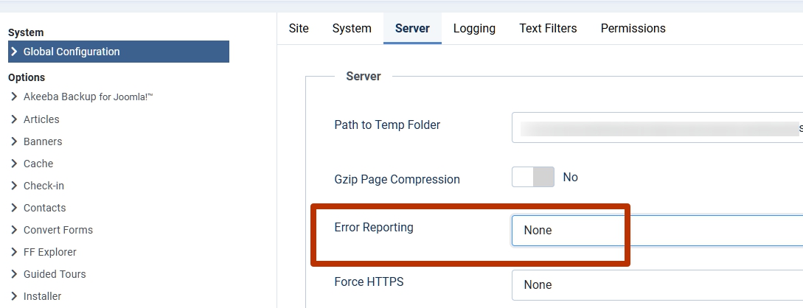Click chevron icon beside Contacts
Image resolution: width=803 pixels, height=308 pixels.
click(x=14, y=207)
